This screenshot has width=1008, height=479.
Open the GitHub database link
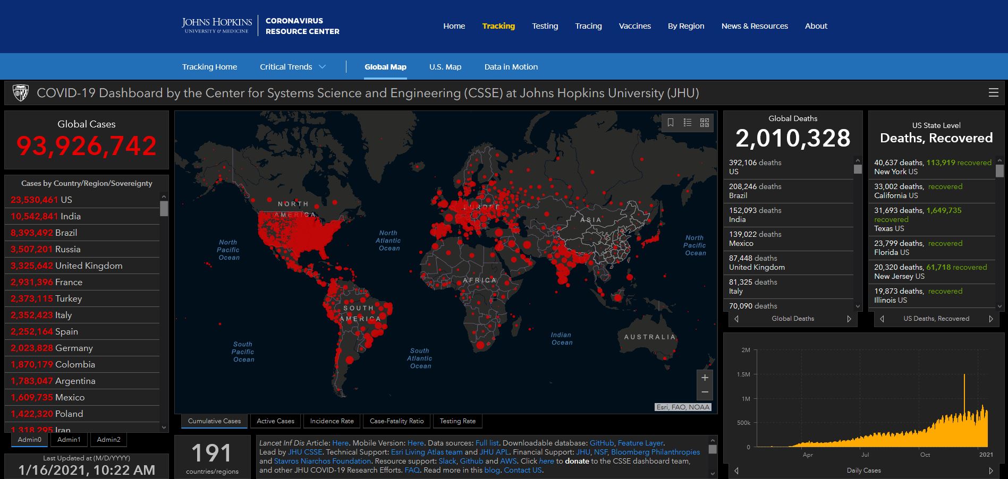pos(602,443)
